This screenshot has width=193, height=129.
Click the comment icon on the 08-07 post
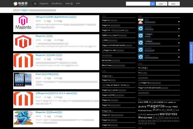[x=45, y=59]
